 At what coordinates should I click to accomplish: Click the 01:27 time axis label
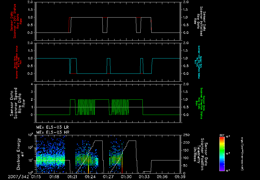click(108, 177)
